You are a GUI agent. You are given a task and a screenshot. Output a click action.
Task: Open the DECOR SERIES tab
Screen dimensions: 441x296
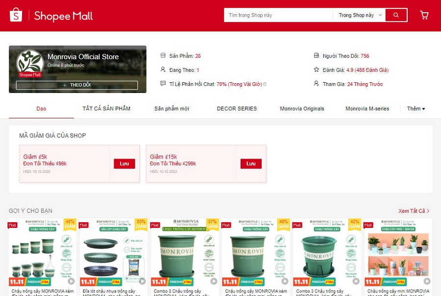(x=237, y=109)
